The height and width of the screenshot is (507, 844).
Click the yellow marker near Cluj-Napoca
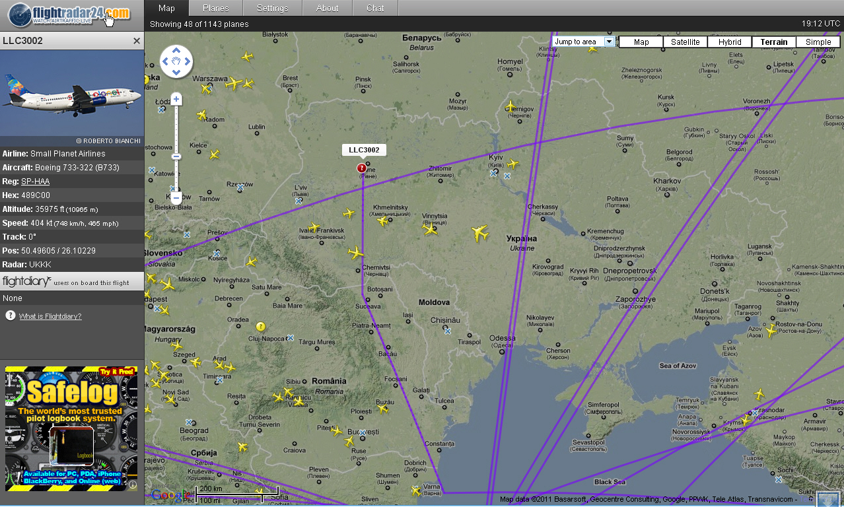[261, 326]
